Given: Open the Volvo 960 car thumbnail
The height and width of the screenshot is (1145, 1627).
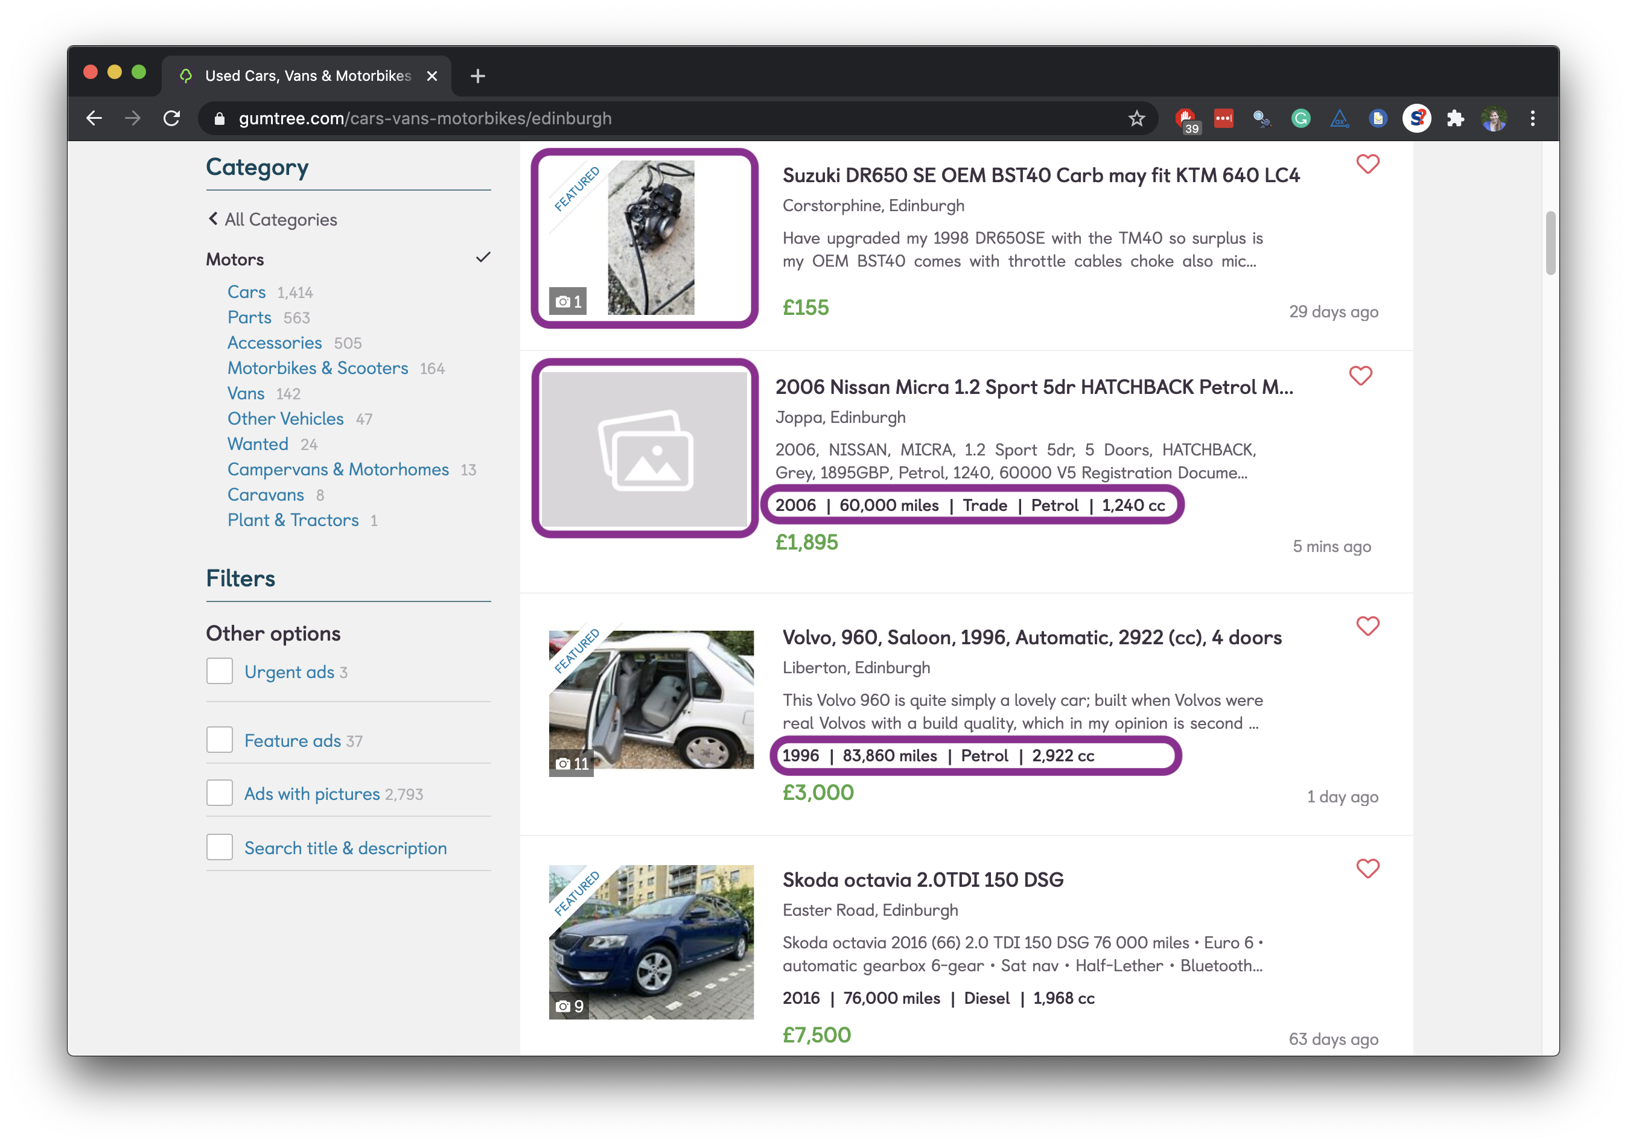Looking at the screenshot, I should [x=651, y=701].
